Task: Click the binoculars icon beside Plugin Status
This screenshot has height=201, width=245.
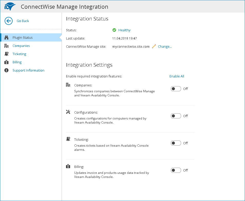Action: 7,37
